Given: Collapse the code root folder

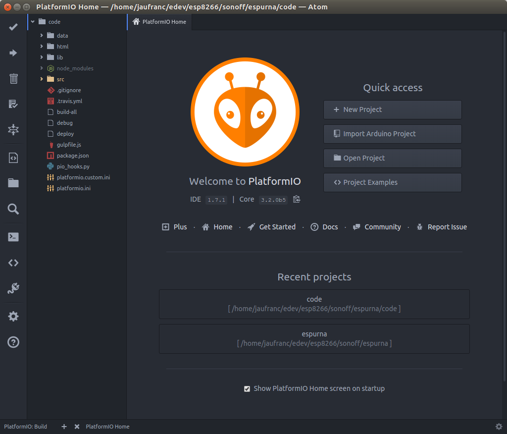Looking at the screenshot, I should (33, 22).
